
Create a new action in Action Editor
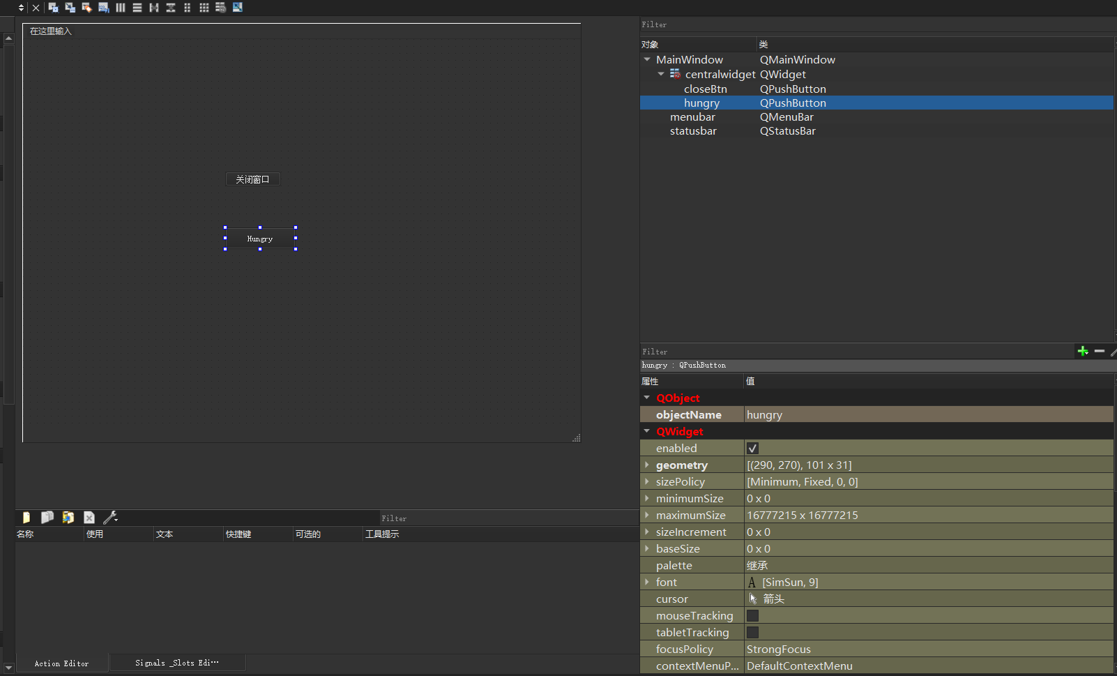26,518
